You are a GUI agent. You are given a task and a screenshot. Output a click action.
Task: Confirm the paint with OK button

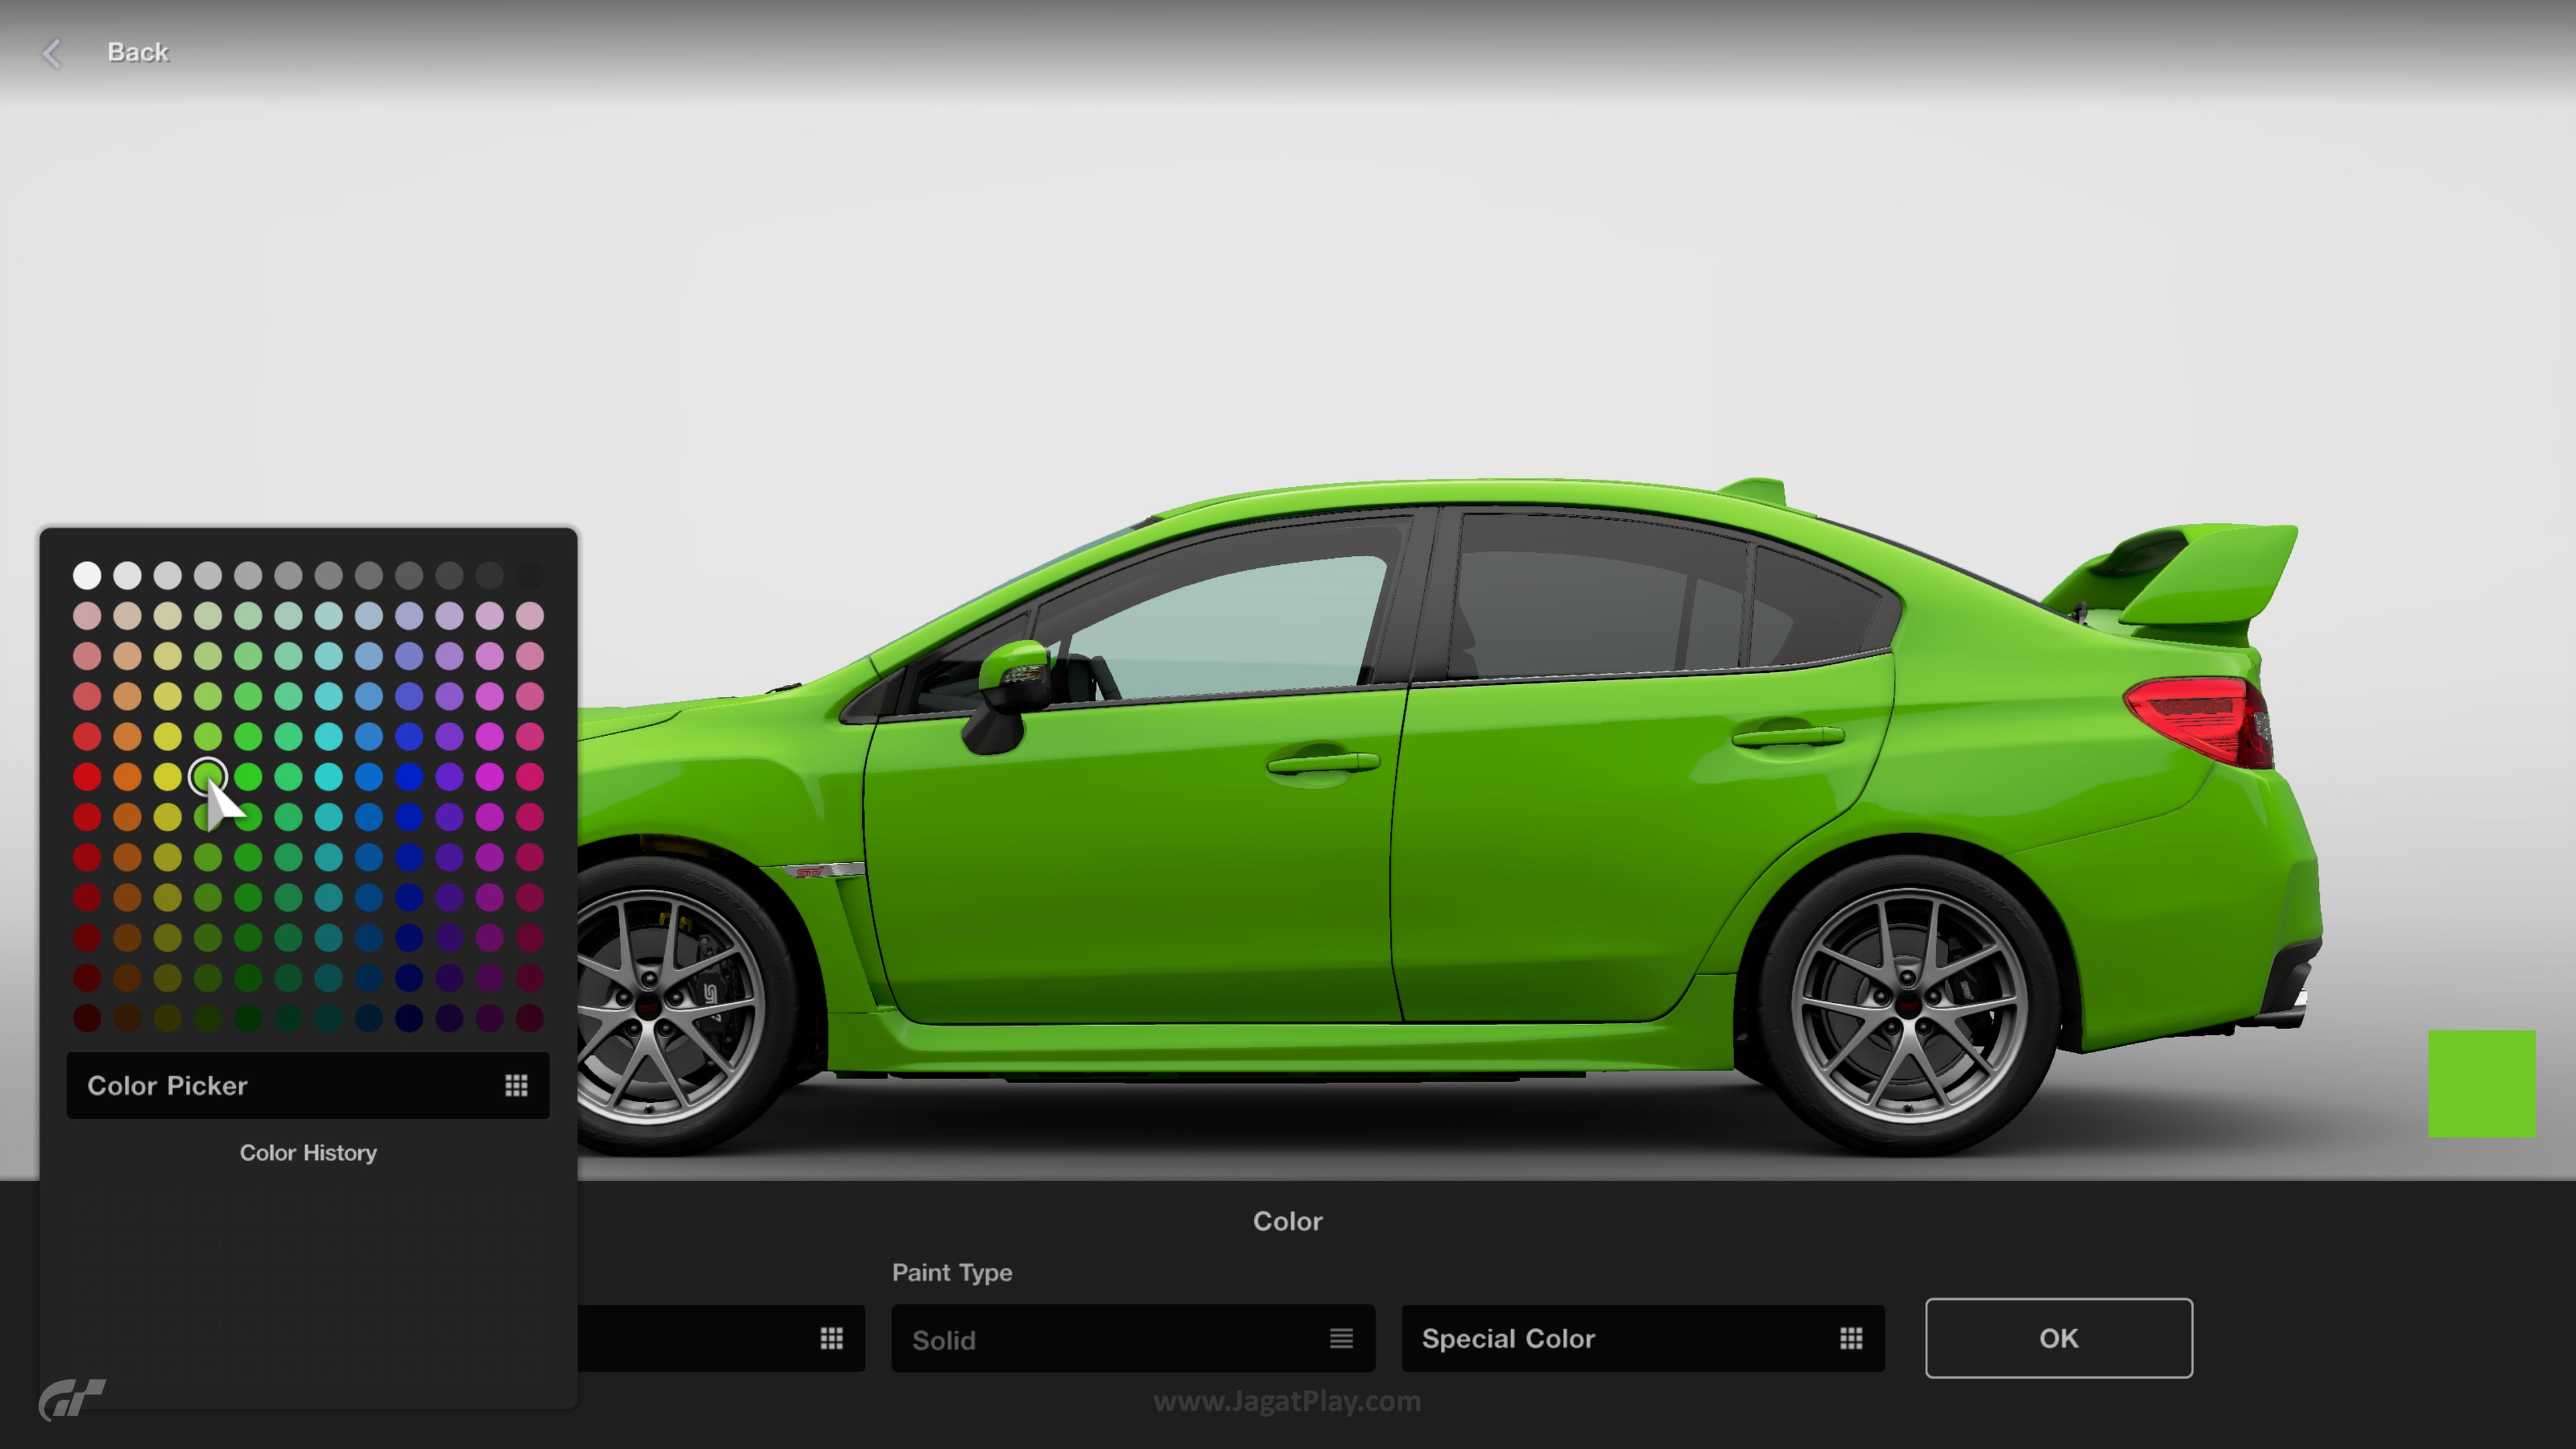(2059, 1338)
